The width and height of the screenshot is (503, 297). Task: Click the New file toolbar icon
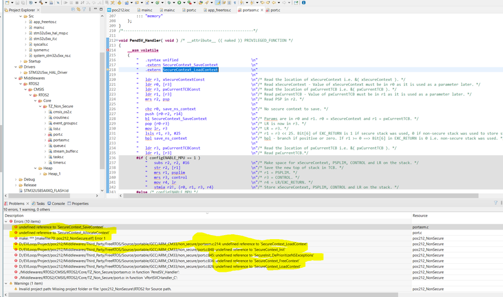7,3
